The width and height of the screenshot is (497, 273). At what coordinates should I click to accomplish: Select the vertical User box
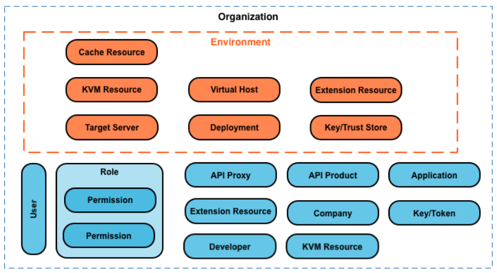pos(34,209)
